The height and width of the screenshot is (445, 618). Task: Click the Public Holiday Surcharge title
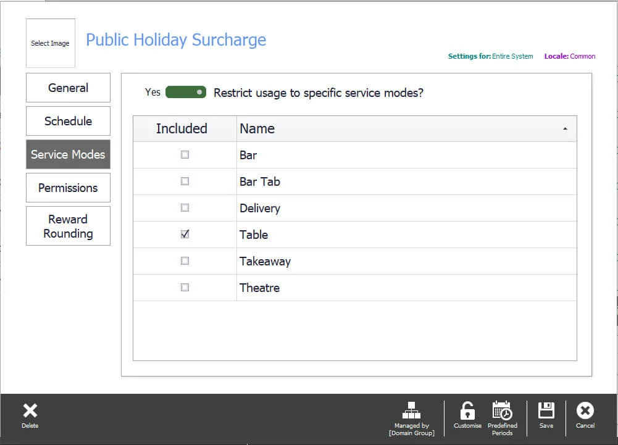pos(176,40)
